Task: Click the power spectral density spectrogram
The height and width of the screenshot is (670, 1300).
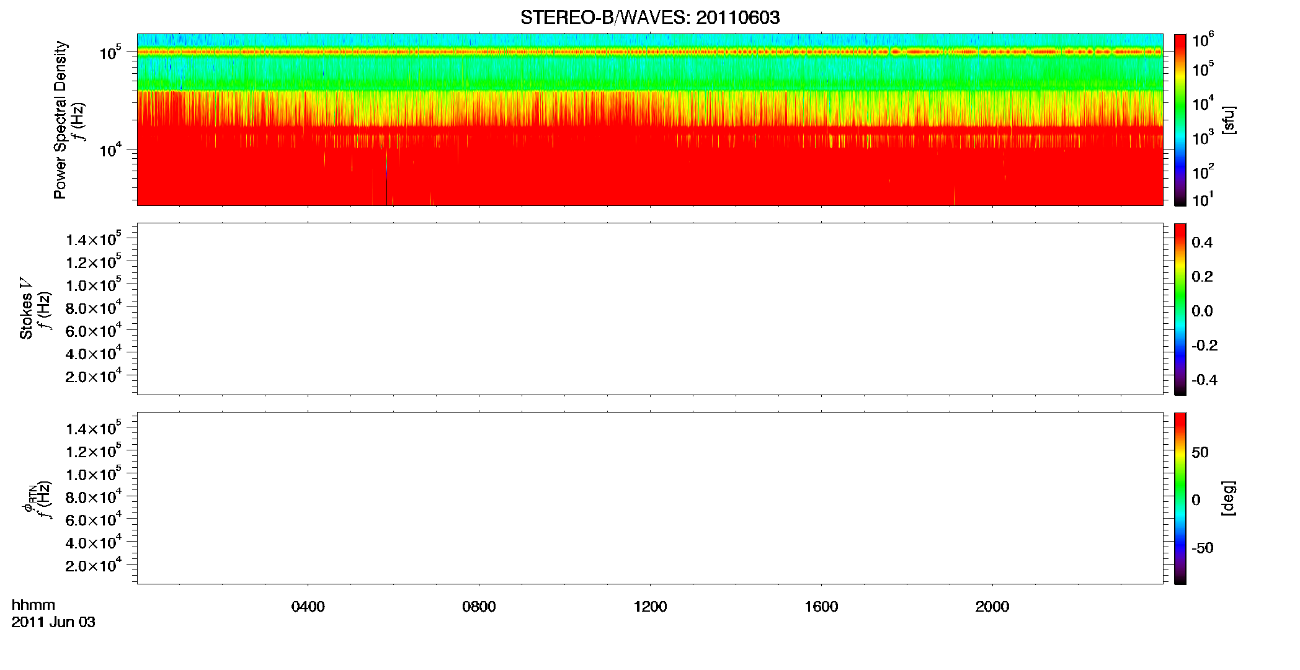Action: 650,120
